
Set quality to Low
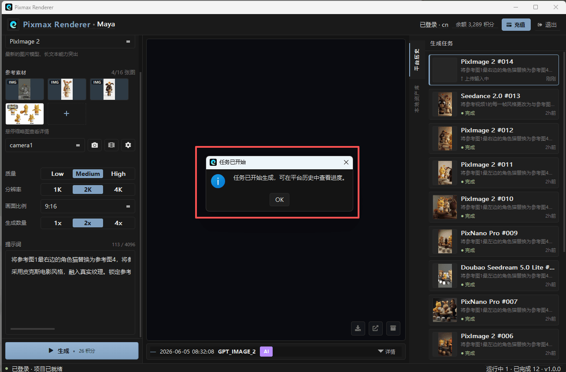click(57, 174)
